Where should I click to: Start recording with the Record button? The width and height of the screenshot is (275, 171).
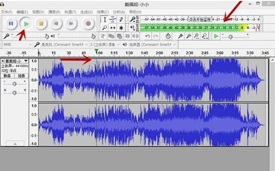88,24
